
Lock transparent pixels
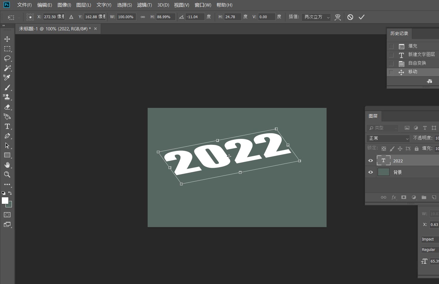pos(384,148)
